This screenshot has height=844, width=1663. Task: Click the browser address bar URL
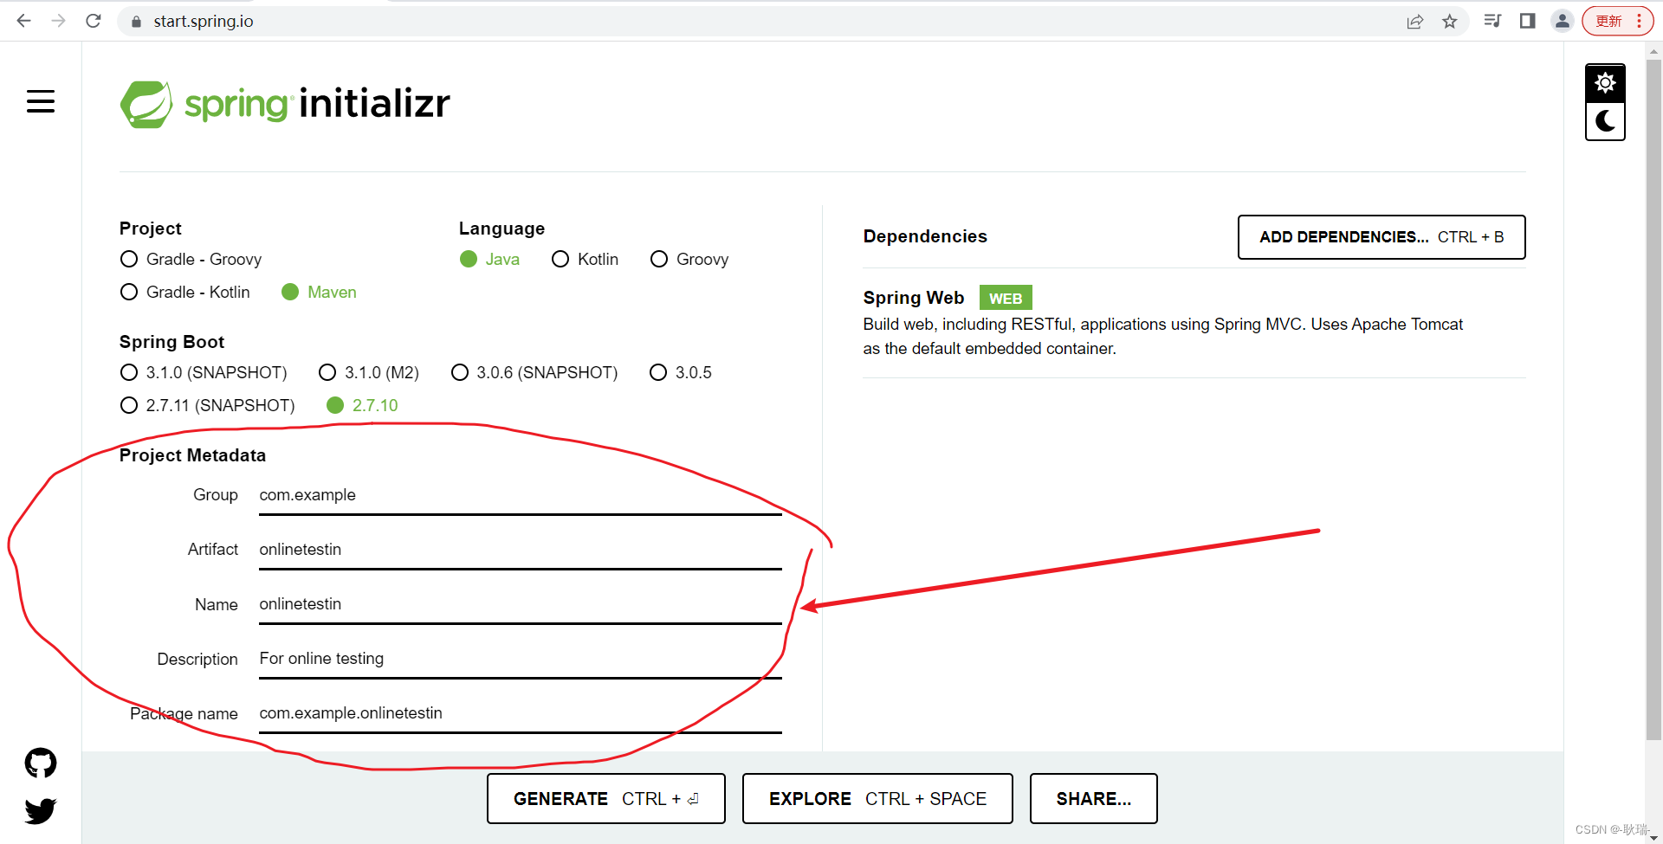[x=204, y=22]
